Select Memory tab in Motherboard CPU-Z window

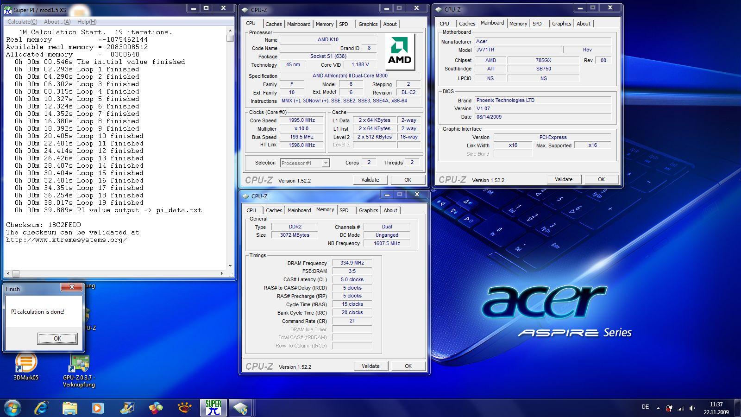tap(518, 24)
